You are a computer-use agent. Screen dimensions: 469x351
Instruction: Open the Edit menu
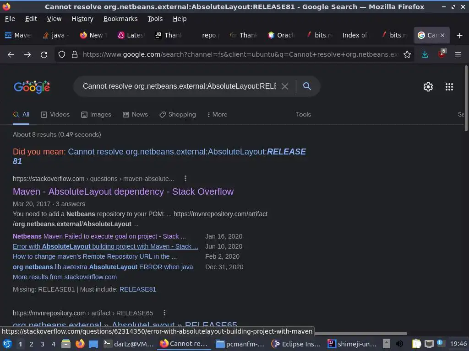[x=31, y=19]
